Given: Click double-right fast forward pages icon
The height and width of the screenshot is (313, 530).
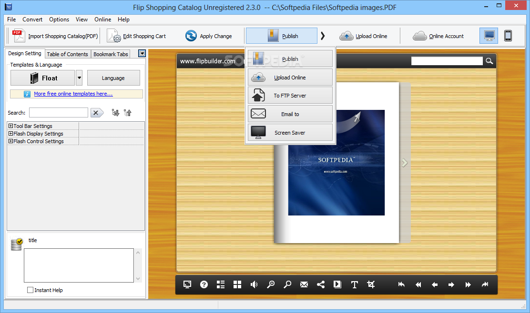Looking at the screenshot, I should (x=468, y=284).
